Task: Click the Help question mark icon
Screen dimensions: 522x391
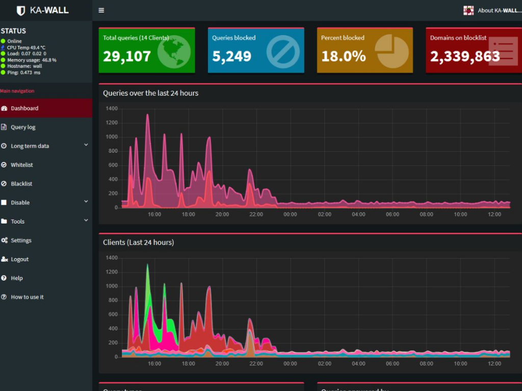Action: [x=4, y=278]
